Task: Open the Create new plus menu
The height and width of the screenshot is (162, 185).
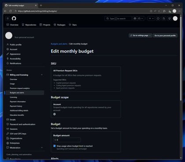Action: point(151,18)
